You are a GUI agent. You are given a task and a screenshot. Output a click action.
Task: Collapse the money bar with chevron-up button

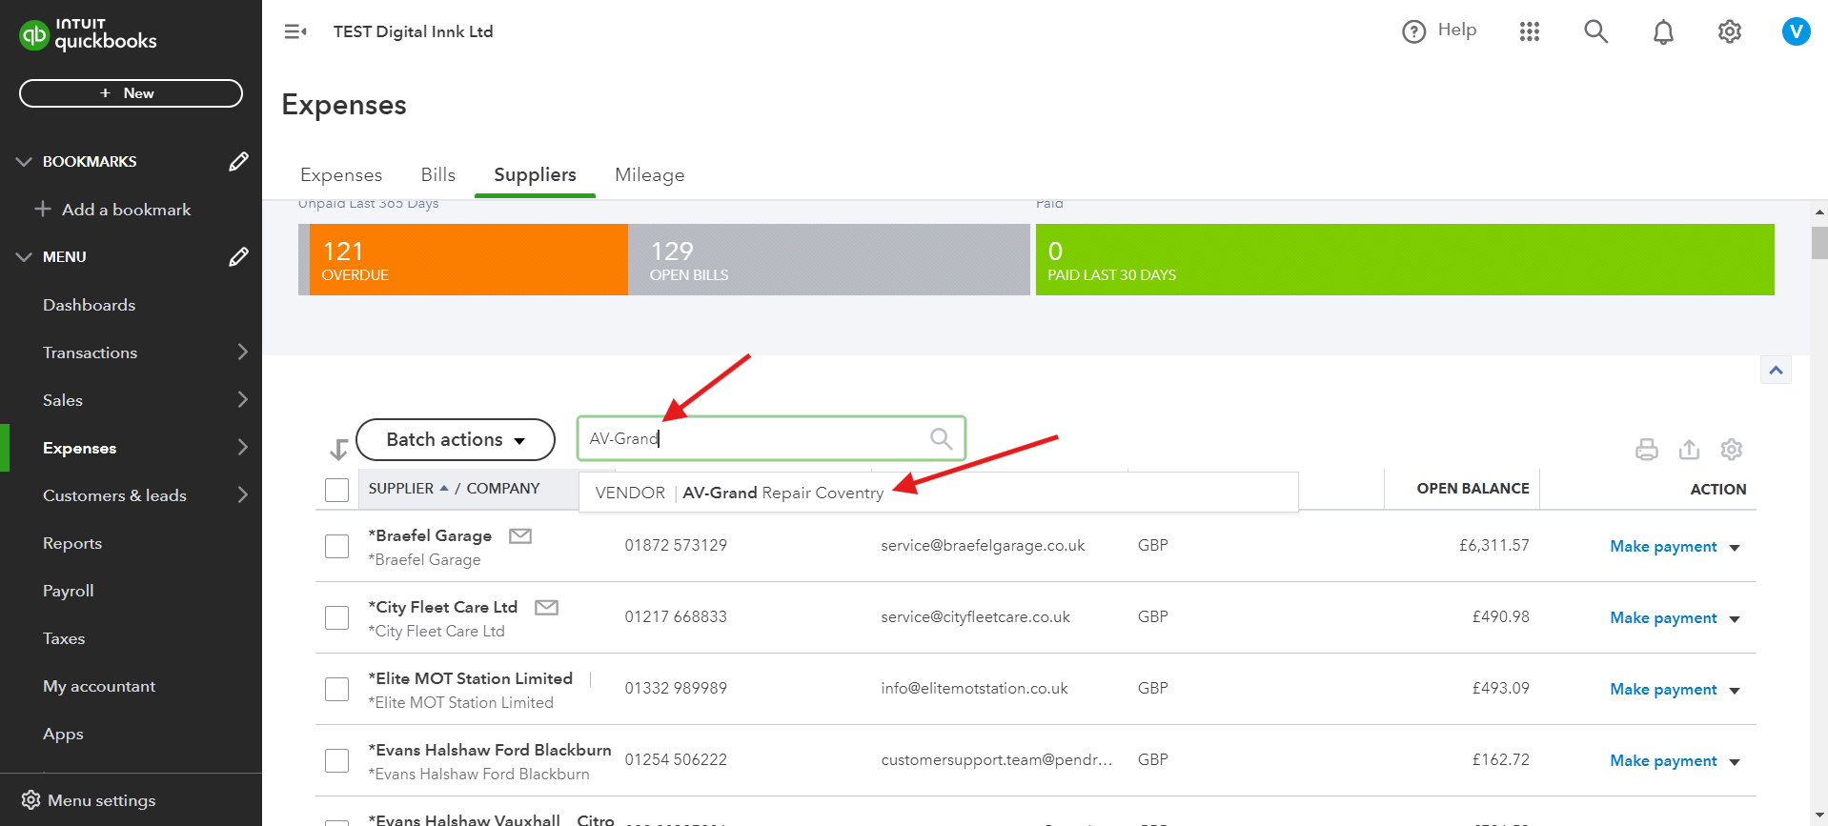coord(1776,370)
